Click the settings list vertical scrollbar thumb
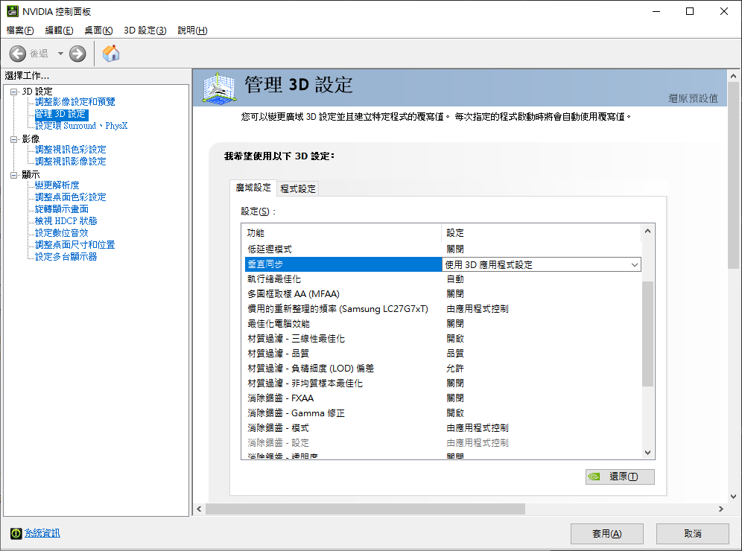Screen dimensions: 742x551 (648, 334)
